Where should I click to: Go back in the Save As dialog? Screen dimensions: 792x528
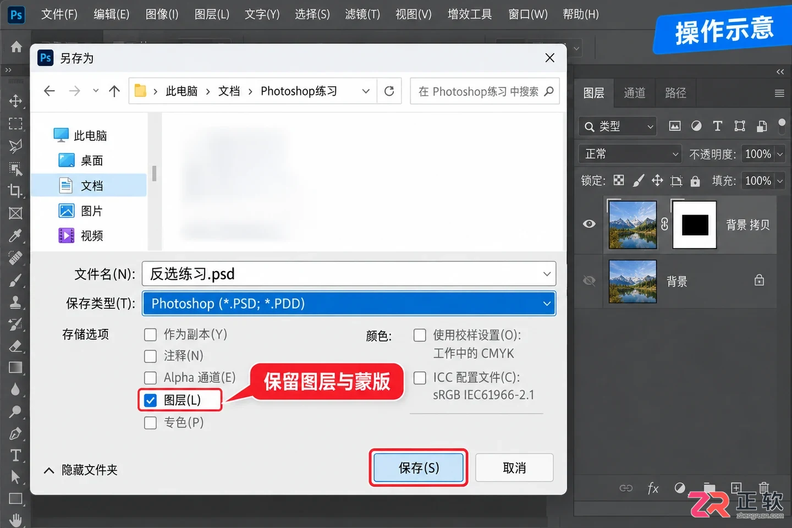point(49,91)
